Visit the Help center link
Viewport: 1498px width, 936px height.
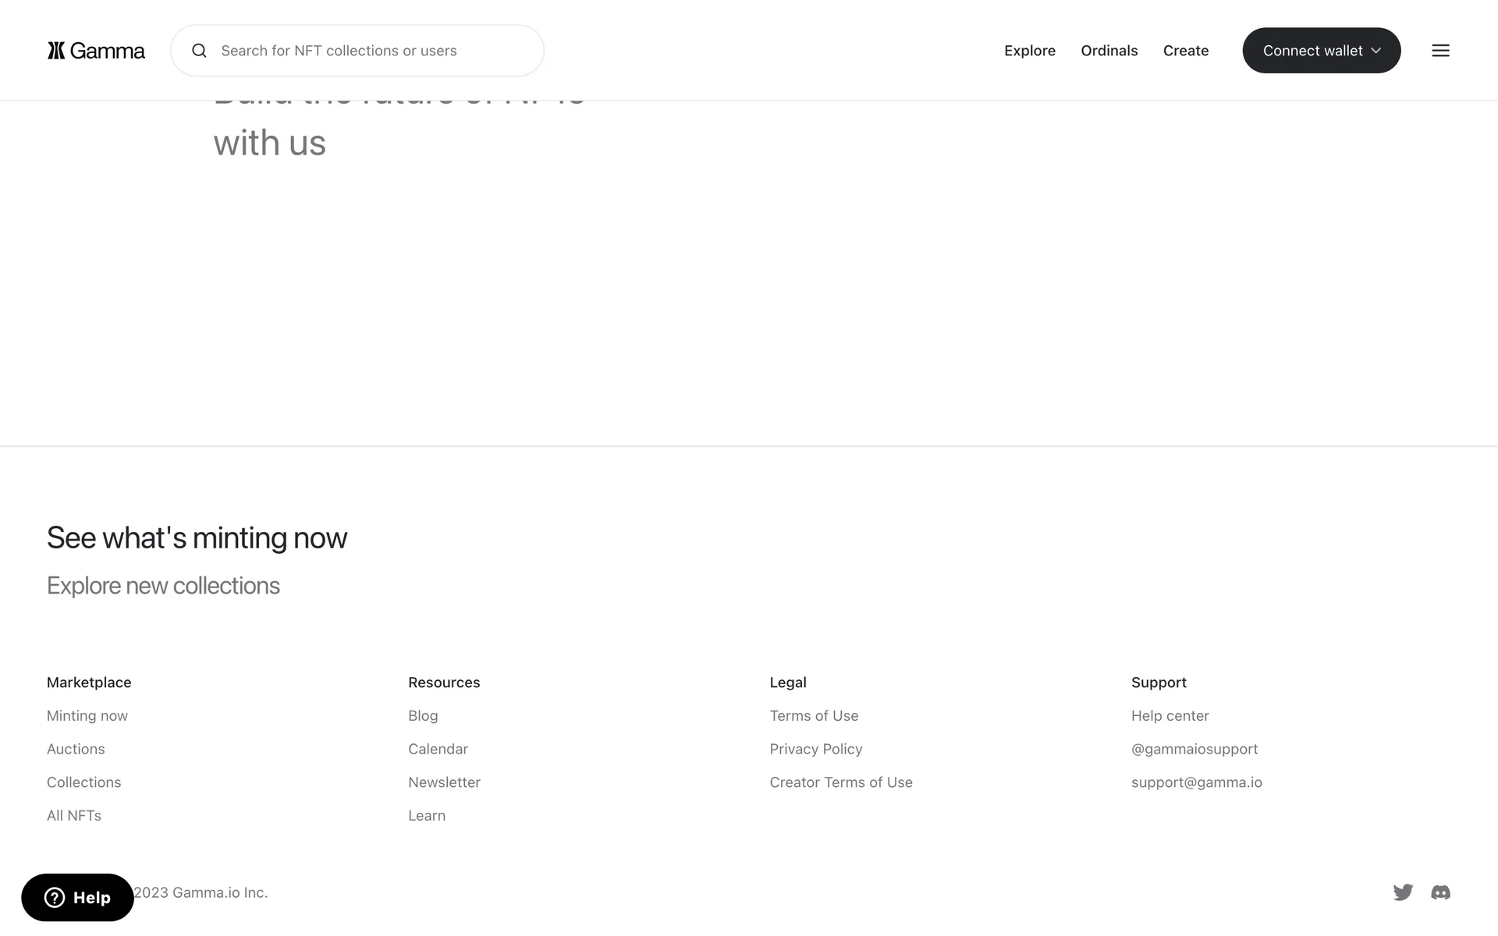(x=1170, y=716)
